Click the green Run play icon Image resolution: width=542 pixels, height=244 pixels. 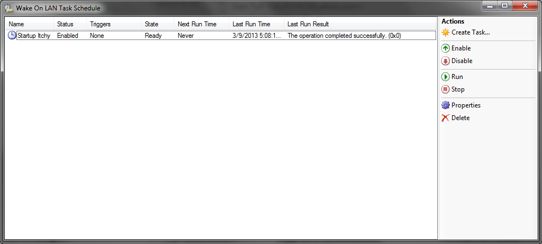pos(445,77)
